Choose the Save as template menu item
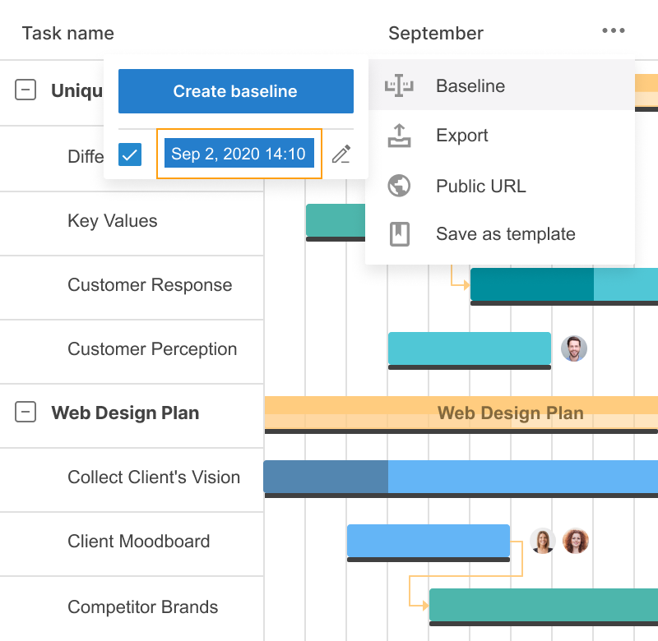Viewport: 658px width, 641px height. 505,234
